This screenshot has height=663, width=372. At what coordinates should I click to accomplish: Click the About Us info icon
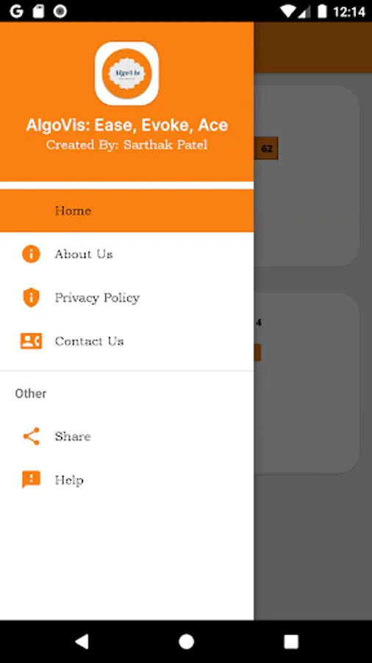point(31,254)
